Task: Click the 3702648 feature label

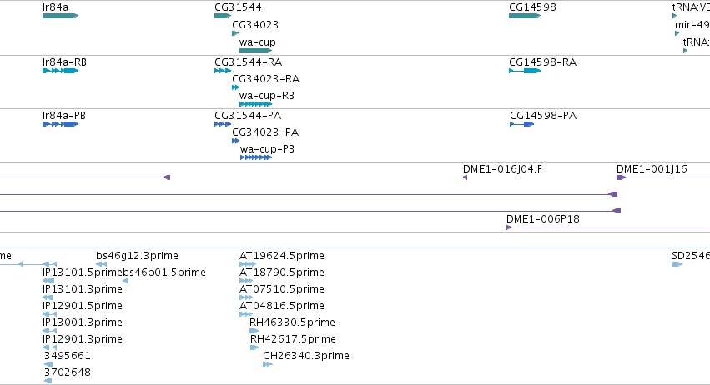Action: (68, 372)
